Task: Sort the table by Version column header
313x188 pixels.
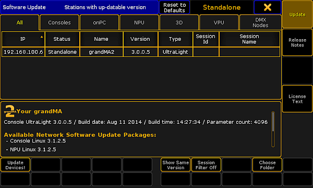Action: [x=140, y=39]
